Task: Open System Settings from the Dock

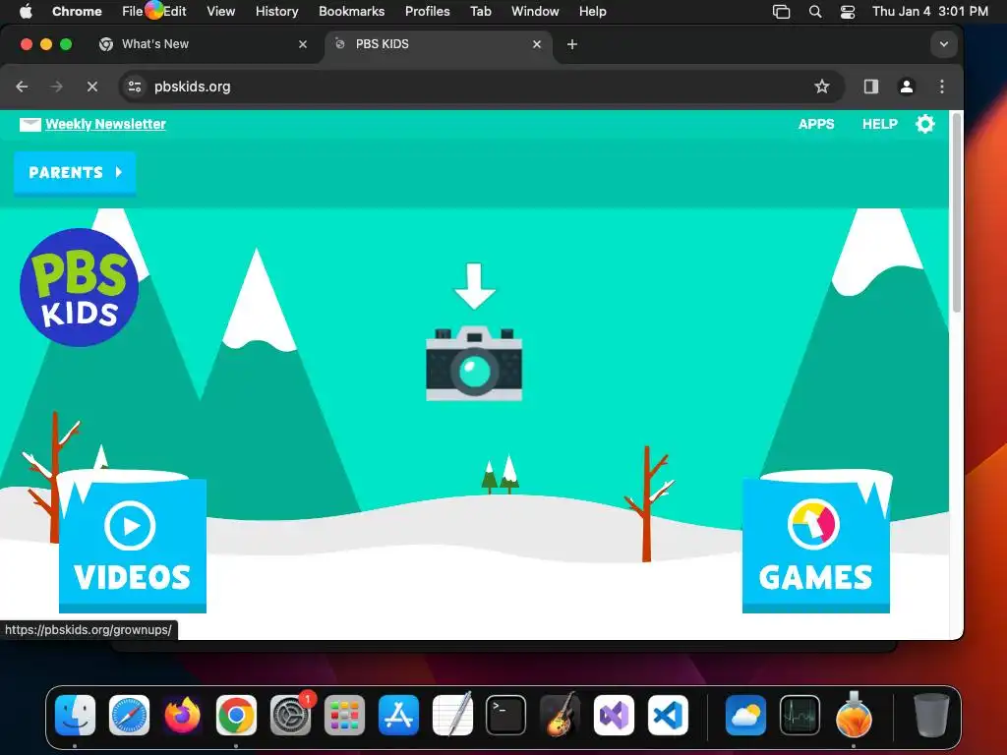Action: 290,716
